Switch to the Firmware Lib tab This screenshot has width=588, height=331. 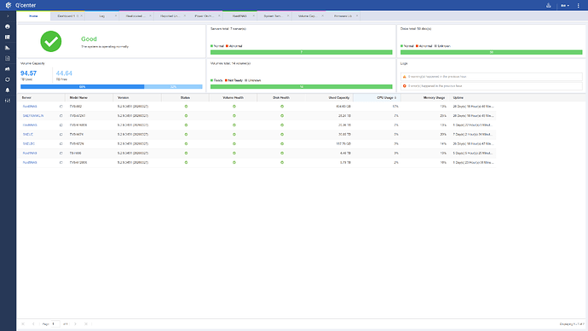click(343, 16)
